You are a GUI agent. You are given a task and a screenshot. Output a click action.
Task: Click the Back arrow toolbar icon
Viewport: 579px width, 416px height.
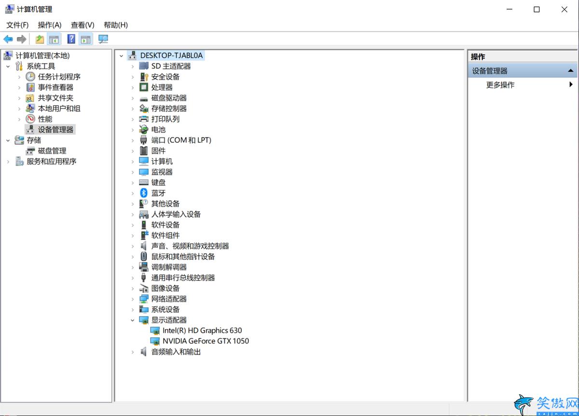pyautogui.click(x=8, y=39)
